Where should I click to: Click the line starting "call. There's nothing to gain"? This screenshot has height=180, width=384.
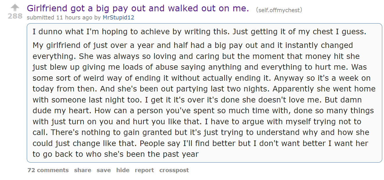click(x=201, y=132)
